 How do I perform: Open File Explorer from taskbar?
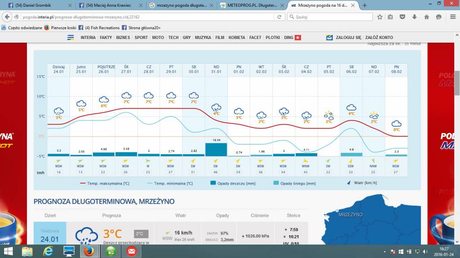(27, 251)
